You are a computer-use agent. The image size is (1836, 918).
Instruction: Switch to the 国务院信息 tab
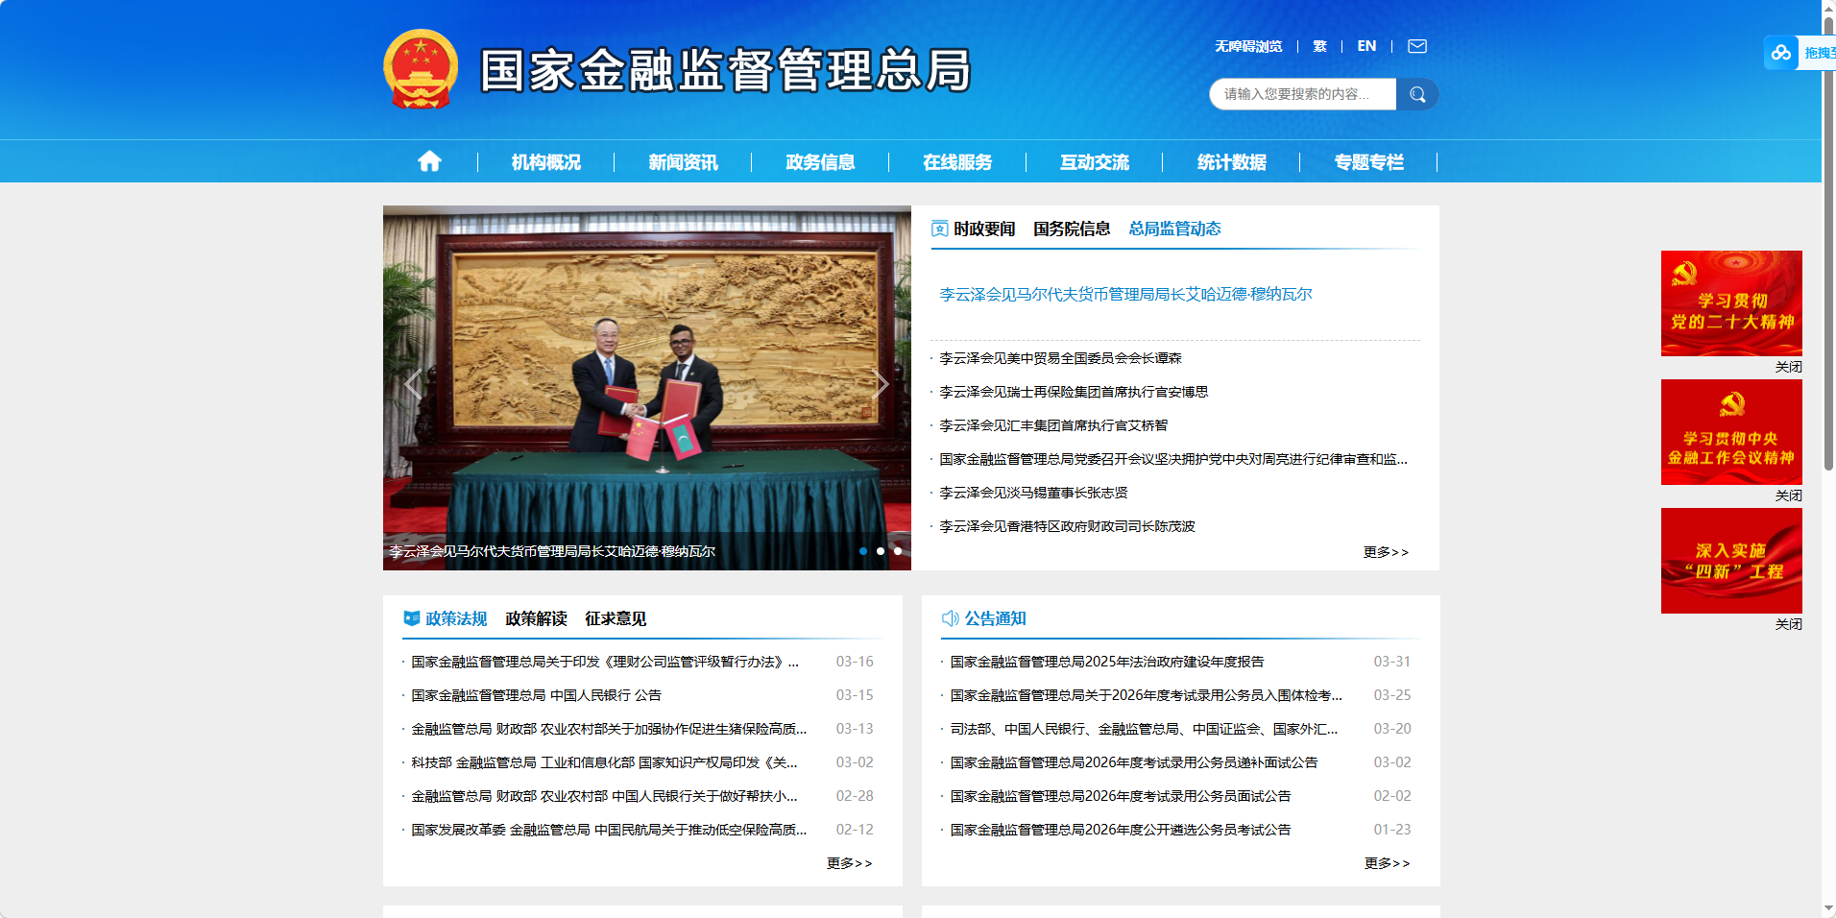(1072, 229)
